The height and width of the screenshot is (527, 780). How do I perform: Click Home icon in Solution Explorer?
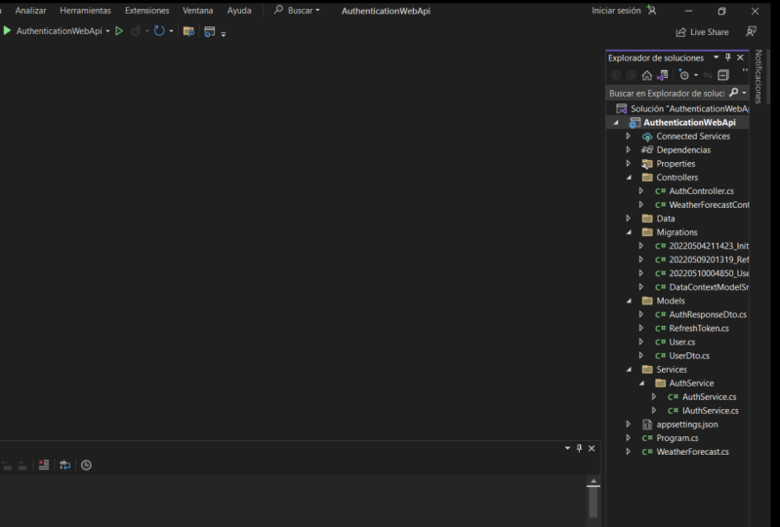pyautogui.click(x=646, y=75)
